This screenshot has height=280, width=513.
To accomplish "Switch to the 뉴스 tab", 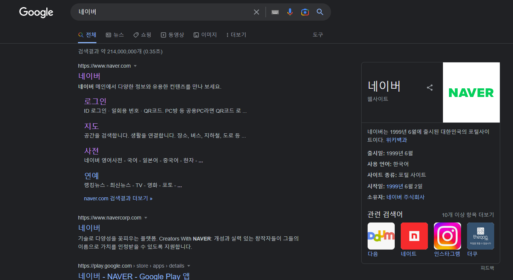I will tap(115, 35).
